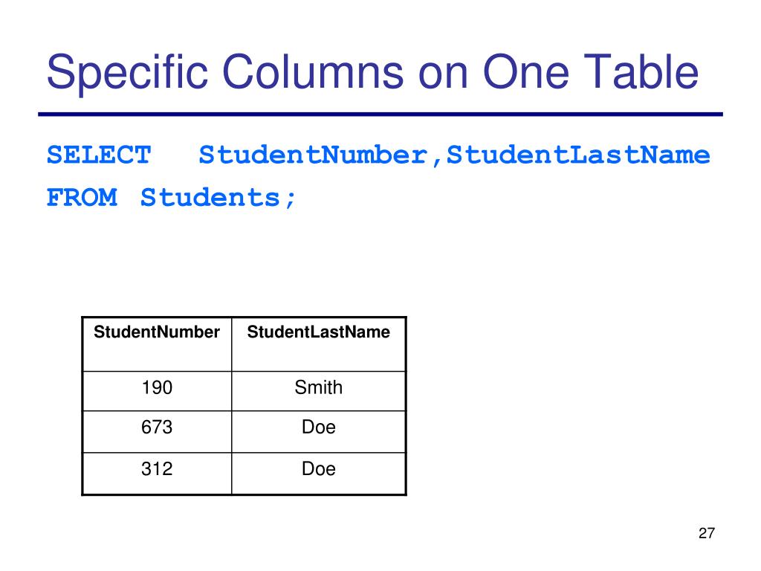Select the StudentNumber column header cell
The image size is (761, 571).
pos(157,344)
